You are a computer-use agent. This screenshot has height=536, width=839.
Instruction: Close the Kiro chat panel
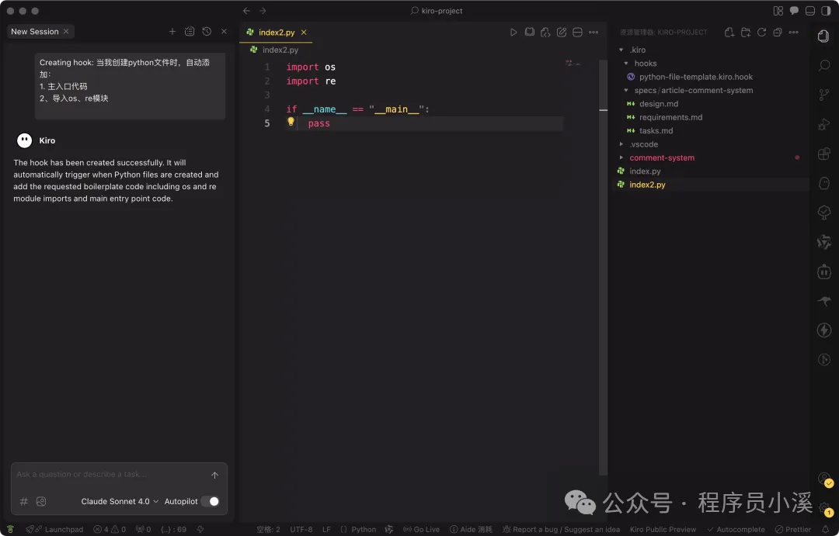[x=225, y=32]
